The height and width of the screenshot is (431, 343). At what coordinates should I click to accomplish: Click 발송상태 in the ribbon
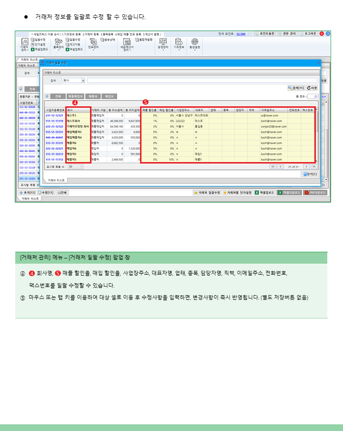coord(108,40)
